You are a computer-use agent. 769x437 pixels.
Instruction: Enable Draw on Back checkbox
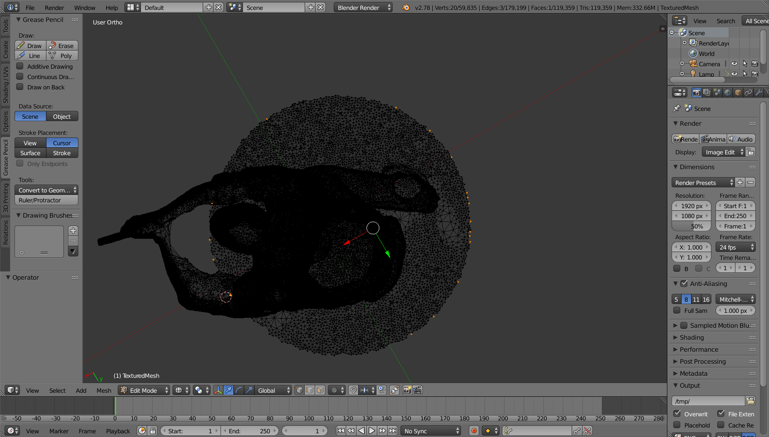19,87
